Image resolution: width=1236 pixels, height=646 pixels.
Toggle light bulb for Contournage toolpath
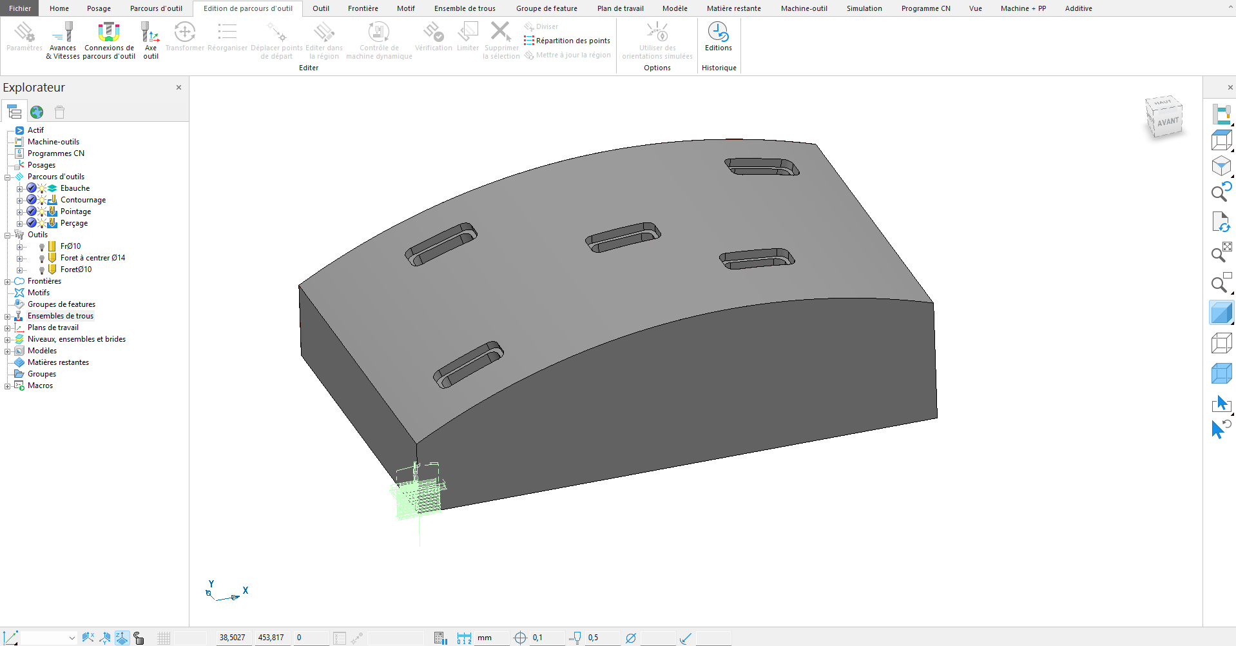[42, 200]
